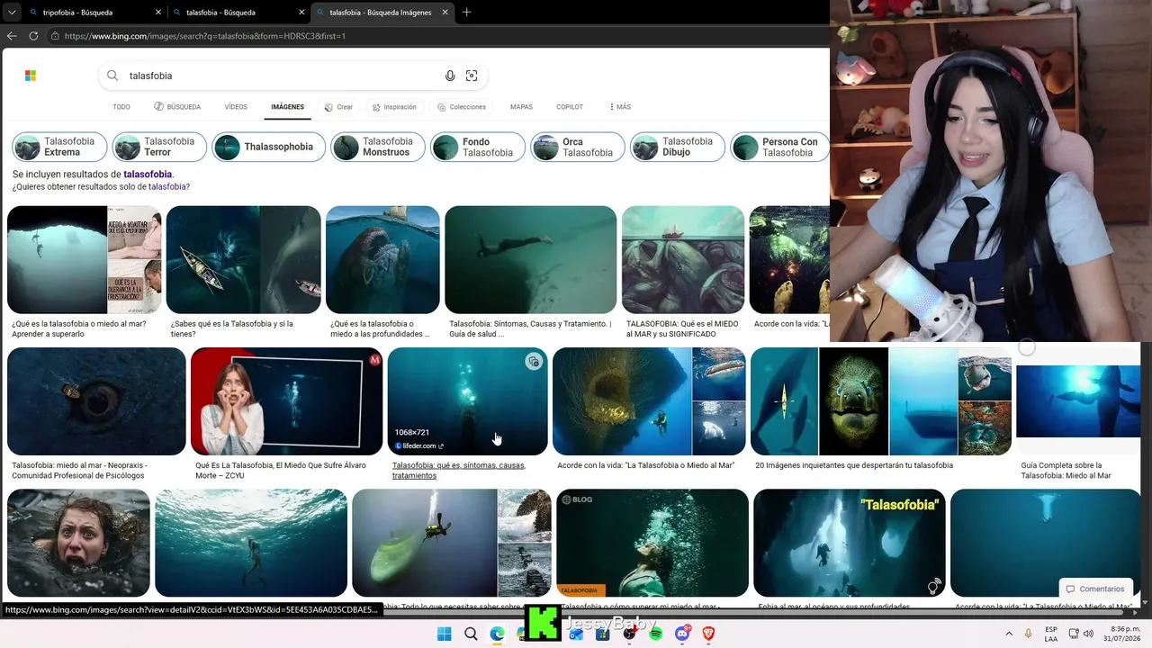This screenshot has height=648, width=1152.
Task: Click the Crear button
Action: pyautogui.click(x=338, y=107)
